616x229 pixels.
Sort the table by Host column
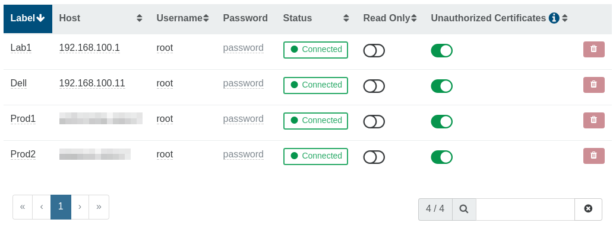139,18
